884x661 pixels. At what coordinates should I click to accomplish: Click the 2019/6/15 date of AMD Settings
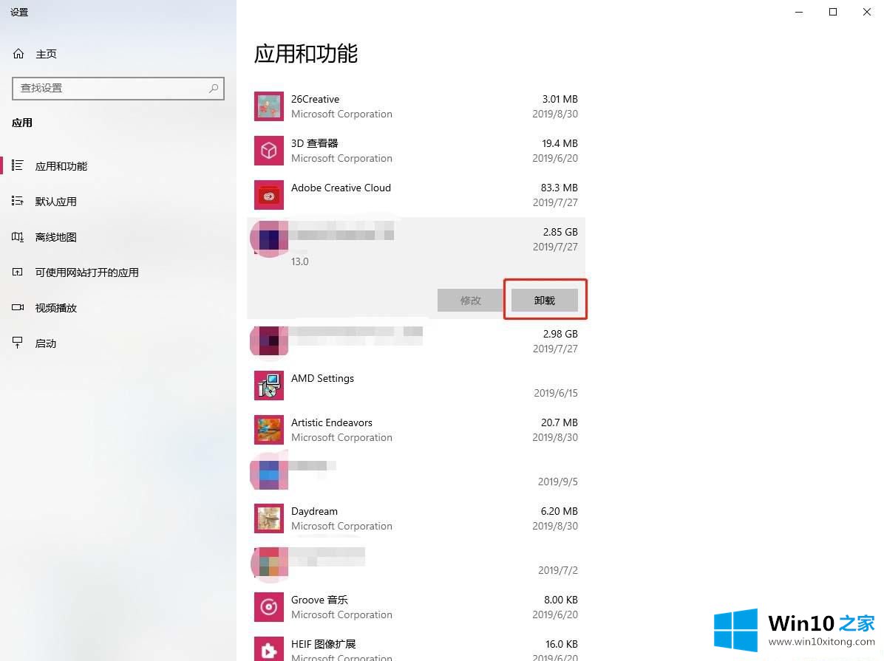pos(556,394)
